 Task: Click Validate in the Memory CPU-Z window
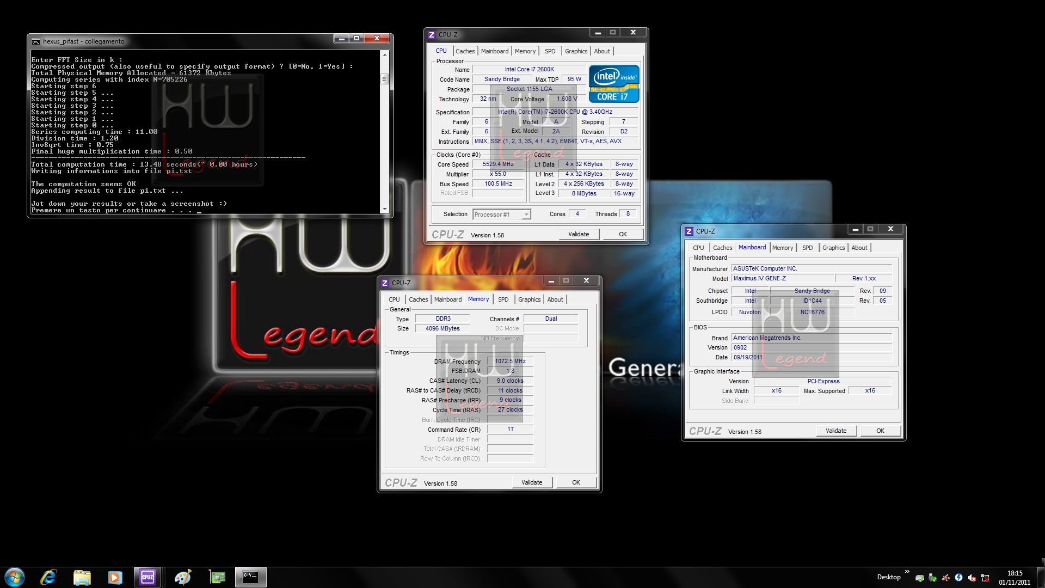coord(532,482)
